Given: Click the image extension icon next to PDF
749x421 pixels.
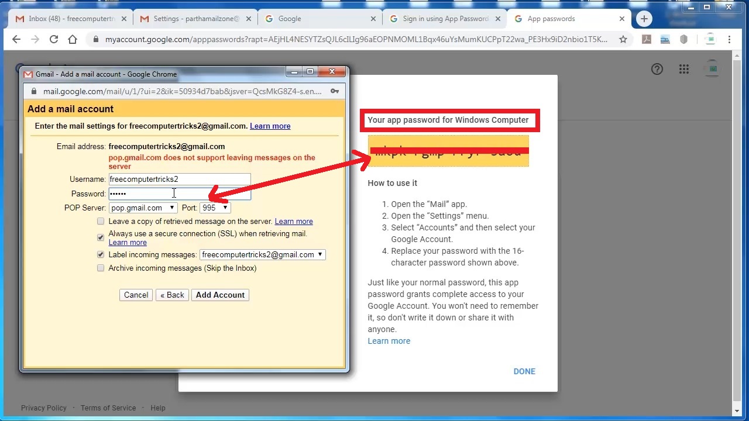Looking at the screenshot, I should [665, 39].
